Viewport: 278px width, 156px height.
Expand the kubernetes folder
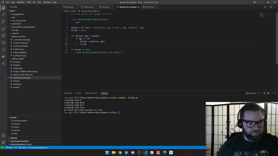click(x=17, y=24)
